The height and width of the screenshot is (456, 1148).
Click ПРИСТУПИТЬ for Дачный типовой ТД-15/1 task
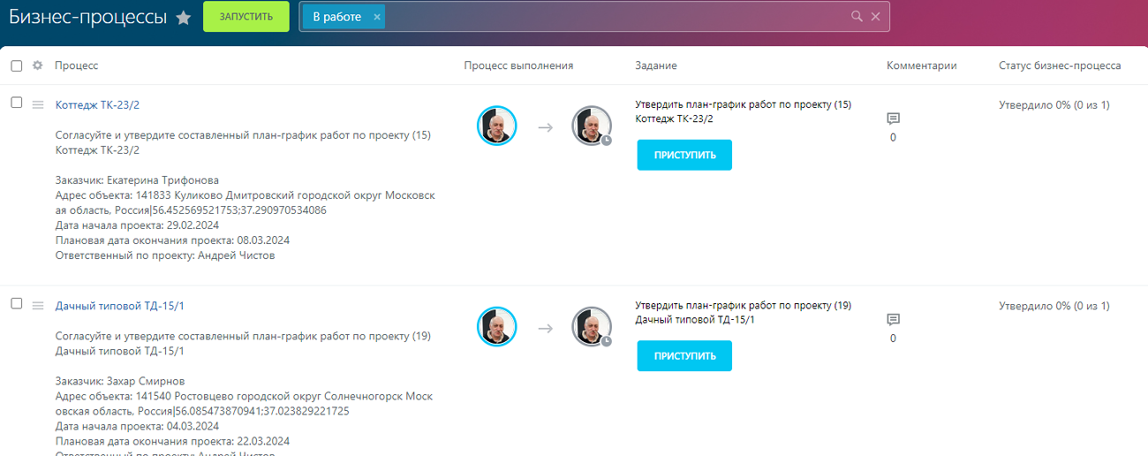point(684,356)
